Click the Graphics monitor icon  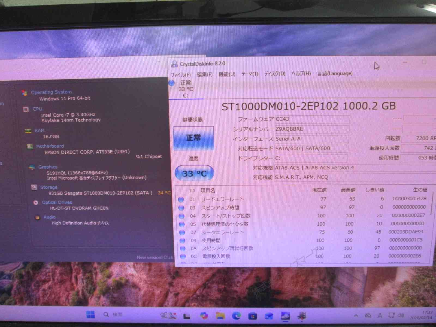click(x=32, y=167)
